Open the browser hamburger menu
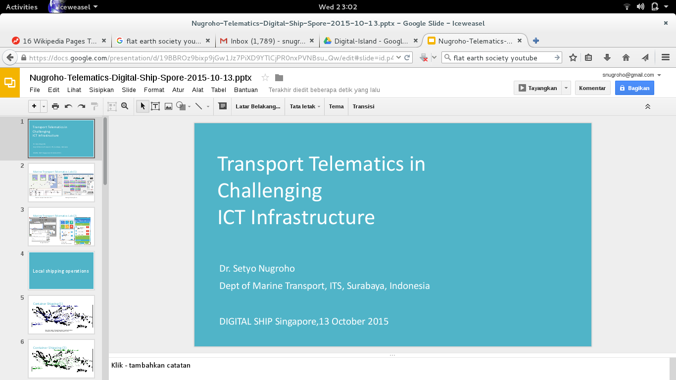Screen dimensions: 676x380 point(665,57)
